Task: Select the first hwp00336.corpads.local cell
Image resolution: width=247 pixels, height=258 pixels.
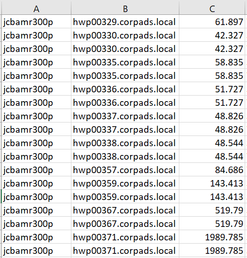Action: pyautogui.click(x=125, y=89)
